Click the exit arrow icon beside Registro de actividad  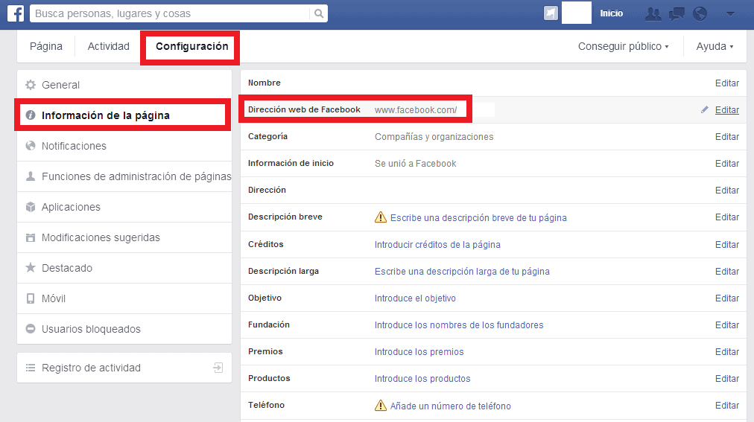[x=218, y=368]
